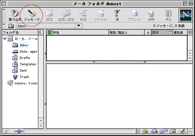
Task: Click the component bar grip handle
Action: point(138,131)
